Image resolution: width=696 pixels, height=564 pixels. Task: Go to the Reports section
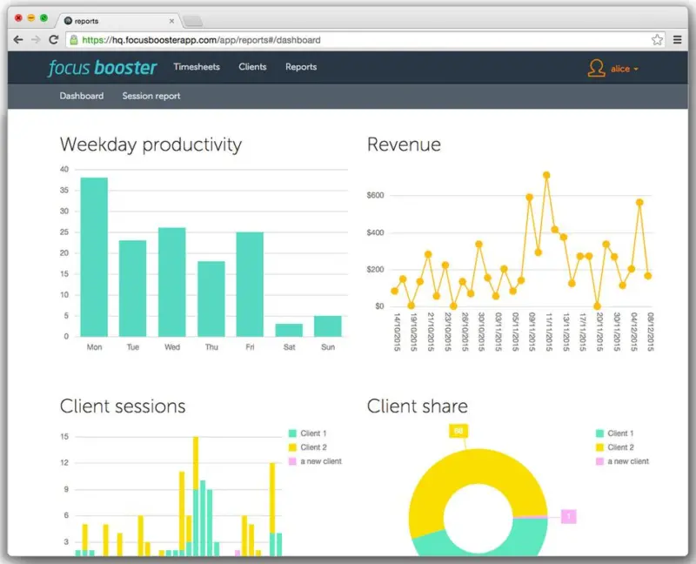point(301,67)
